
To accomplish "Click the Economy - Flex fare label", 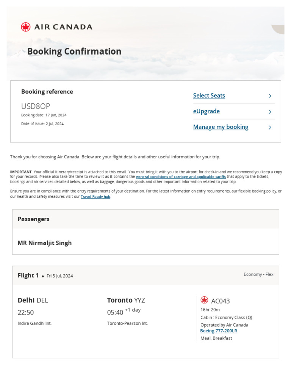I will 258,274.
